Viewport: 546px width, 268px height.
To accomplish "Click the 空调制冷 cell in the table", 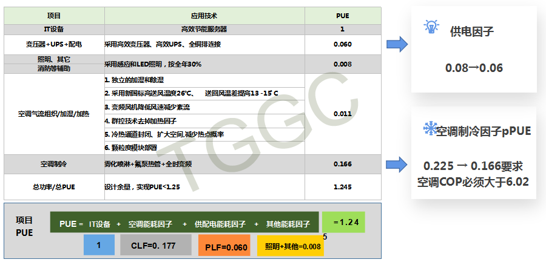I will [54, 164].
